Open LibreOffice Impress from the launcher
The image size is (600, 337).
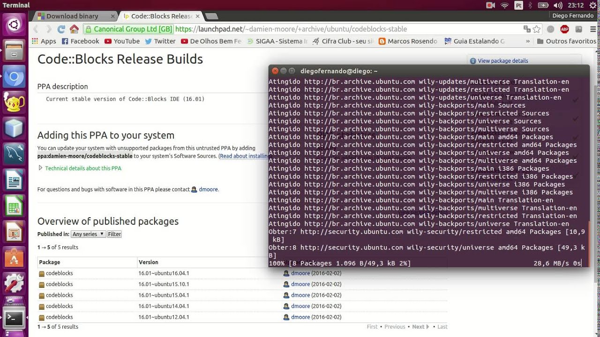point(14,232)
